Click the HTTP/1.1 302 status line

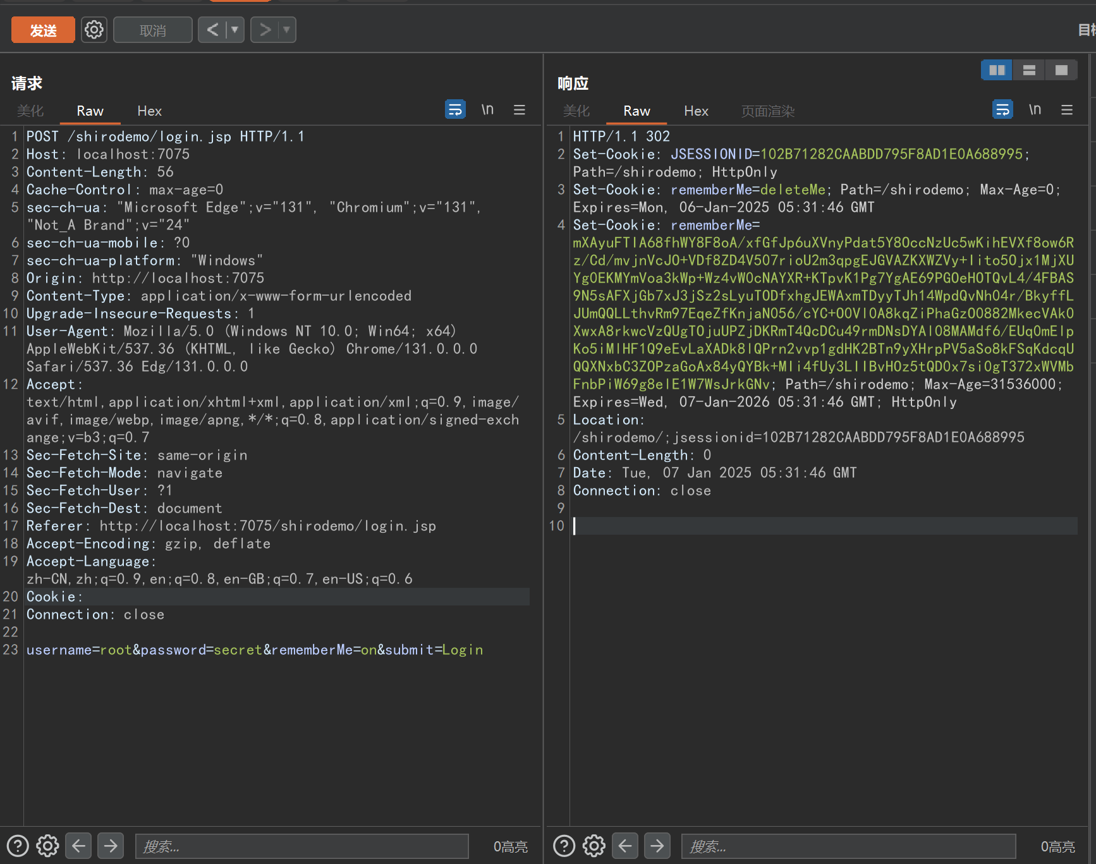pos(621,137)
